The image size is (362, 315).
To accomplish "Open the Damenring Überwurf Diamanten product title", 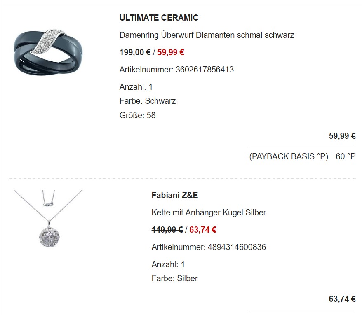I will (x=207, y=35).
